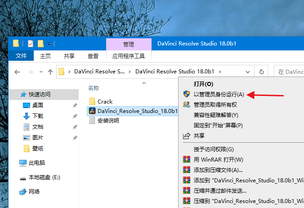304x208 pixels.
Task: Open the 文件 menu tab
Action: click(x=21, y=56)
